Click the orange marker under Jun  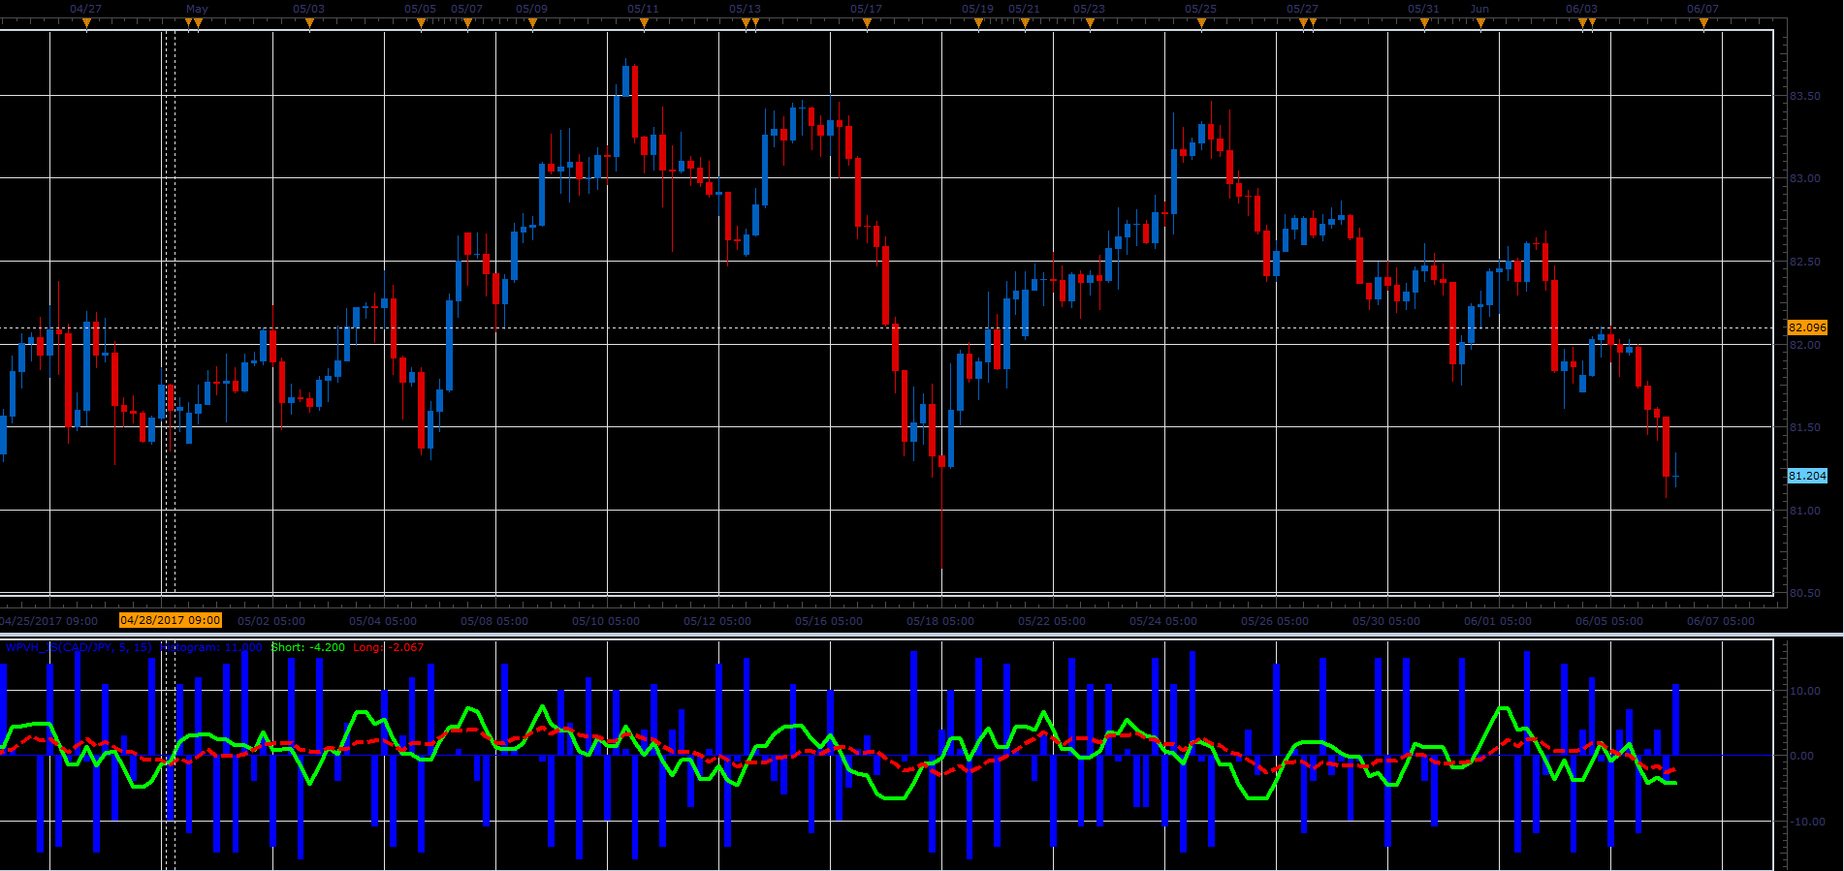coord(1480,23)
